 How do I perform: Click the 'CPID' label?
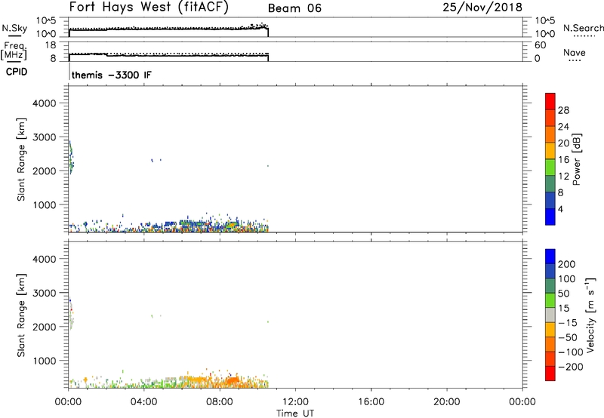[x=17, y=72]
